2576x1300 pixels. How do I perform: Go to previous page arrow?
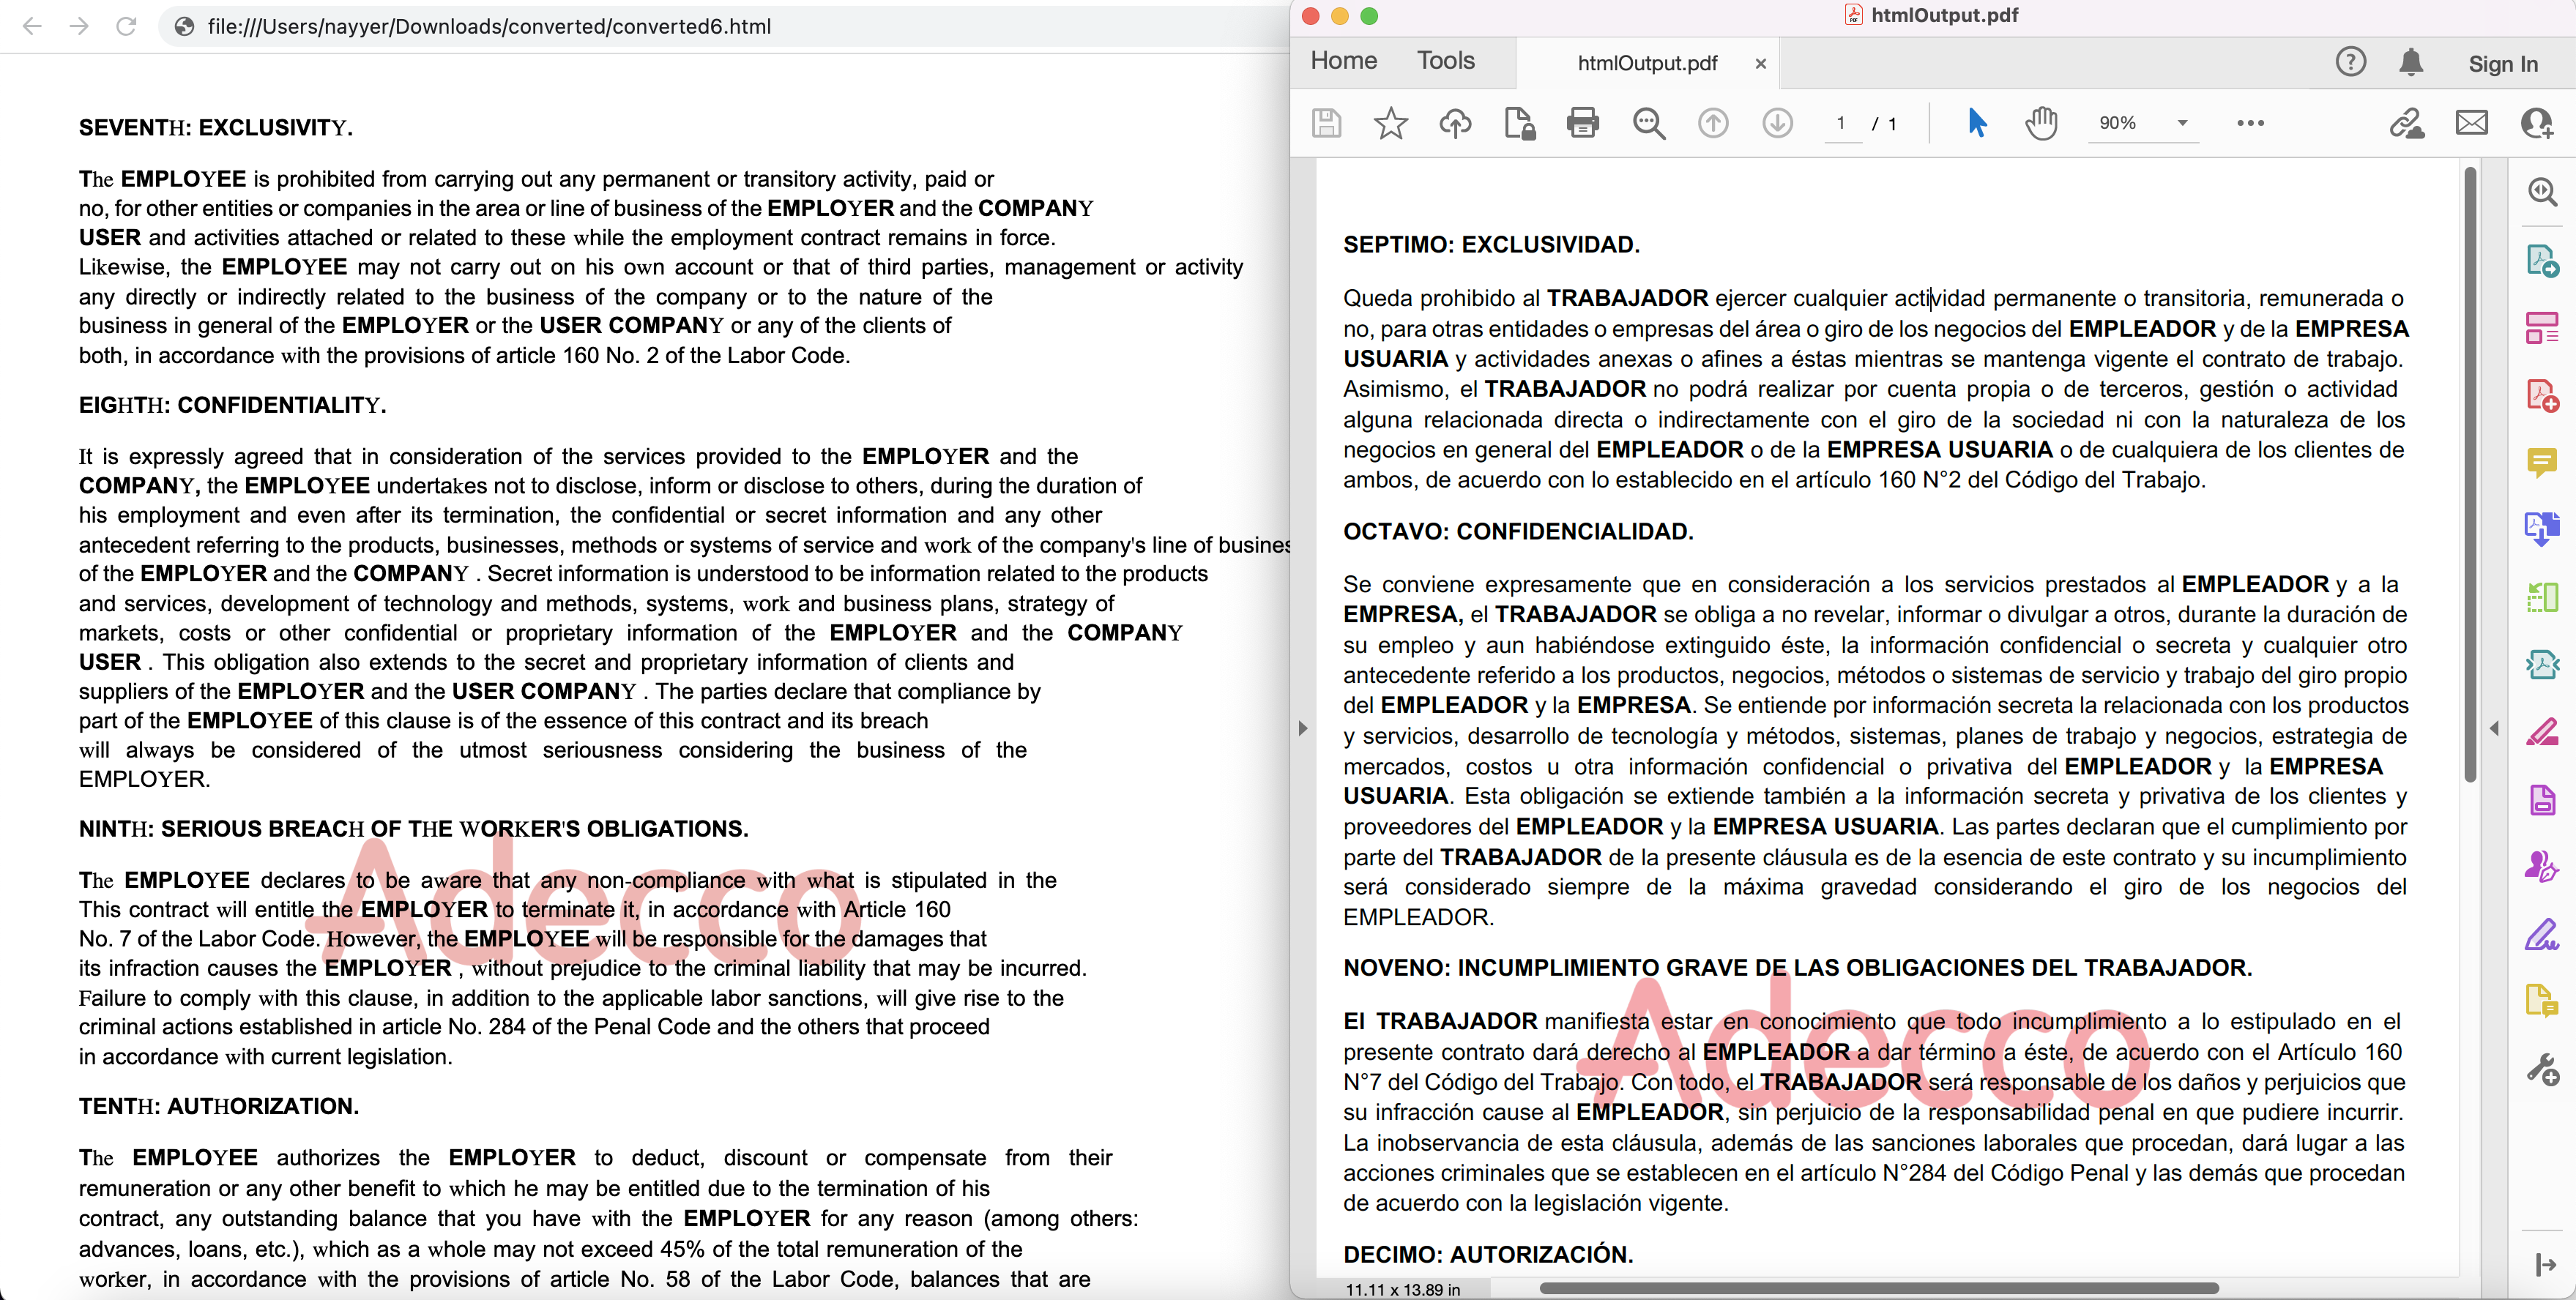(1713, 123)
